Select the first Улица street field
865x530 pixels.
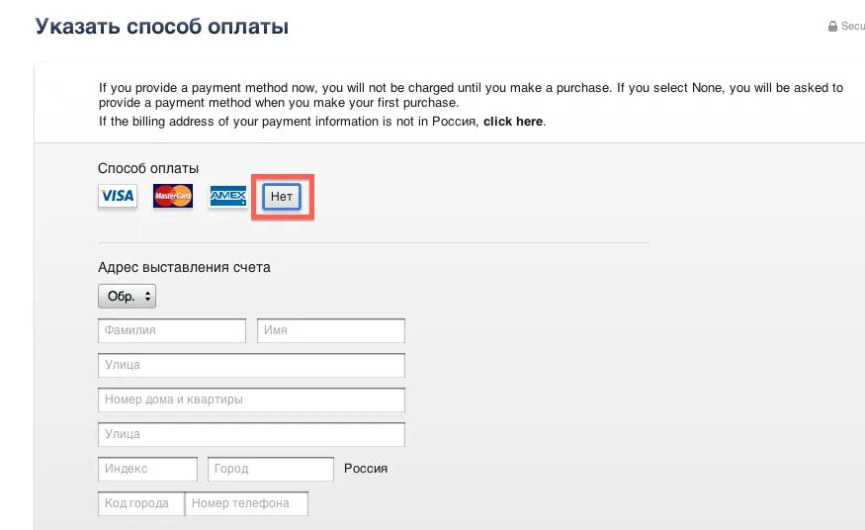point(251,365)
